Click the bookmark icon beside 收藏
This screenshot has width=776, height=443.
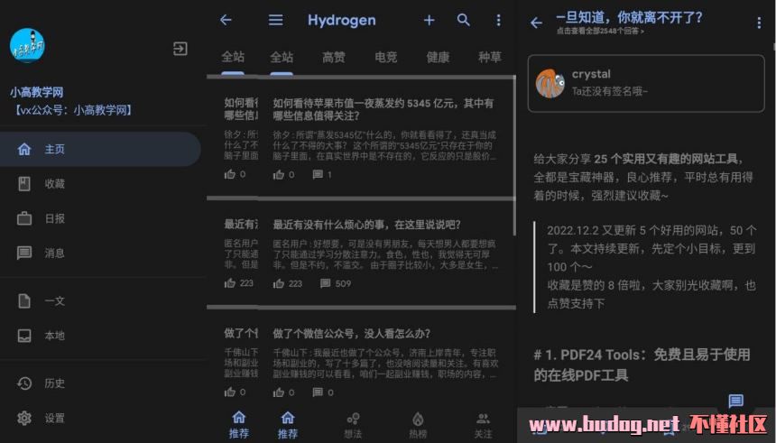pos(24,184)
